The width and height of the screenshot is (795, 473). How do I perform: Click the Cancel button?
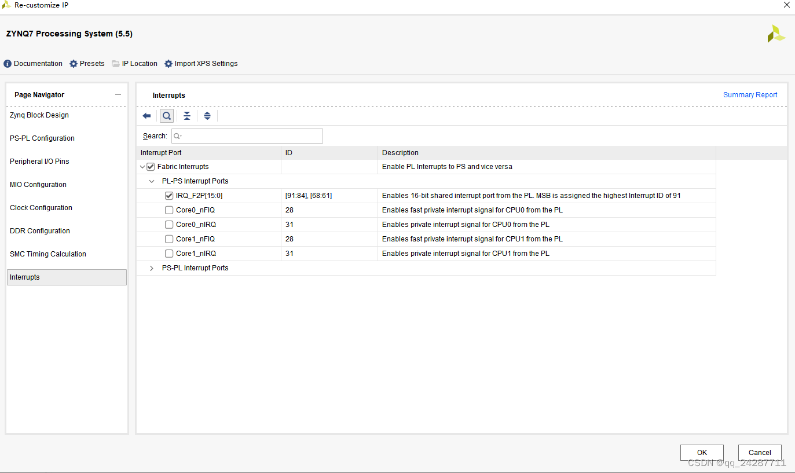pyautogui.click(x=760, y=453)
